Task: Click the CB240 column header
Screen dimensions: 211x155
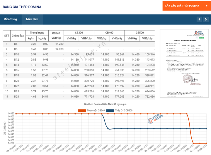Action: [56, 36]
